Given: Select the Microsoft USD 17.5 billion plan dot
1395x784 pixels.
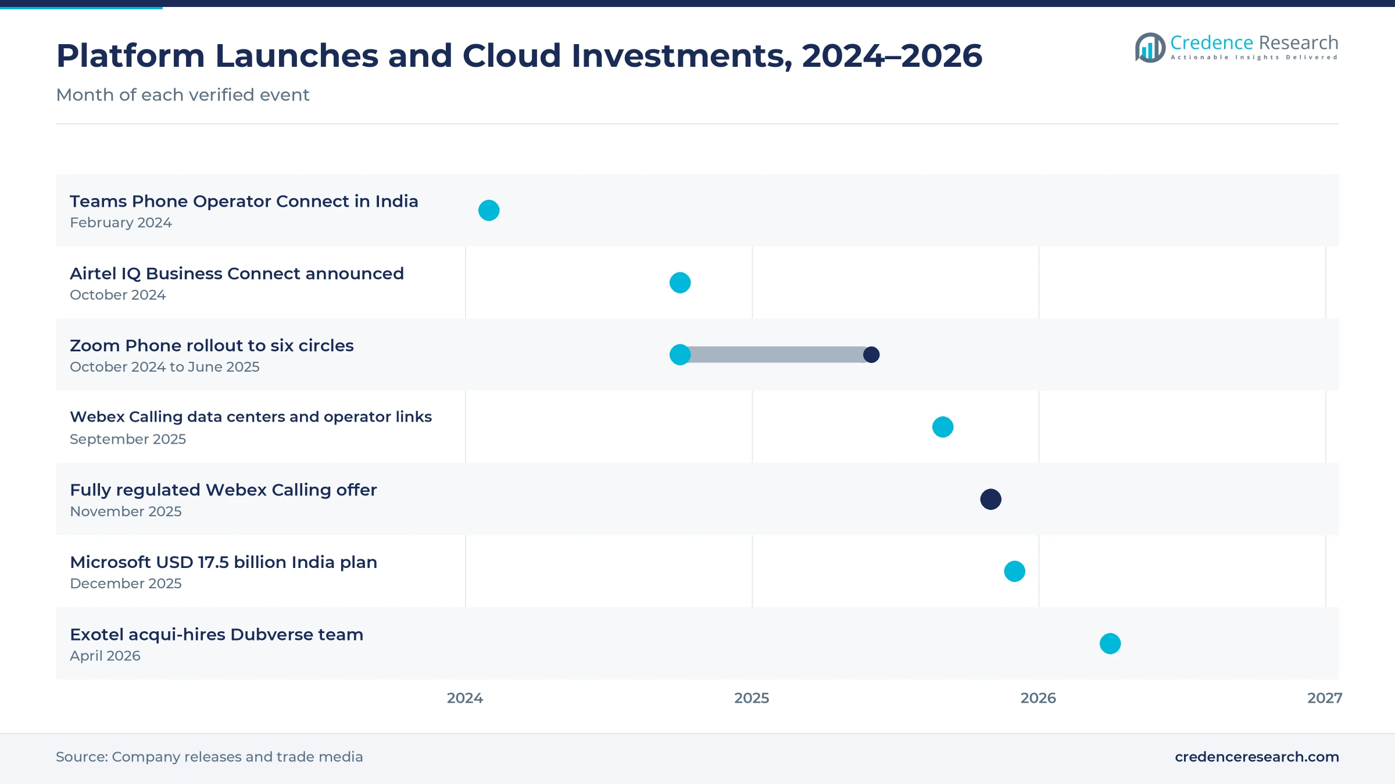Looking at the screenshot, I should 1015,571.
